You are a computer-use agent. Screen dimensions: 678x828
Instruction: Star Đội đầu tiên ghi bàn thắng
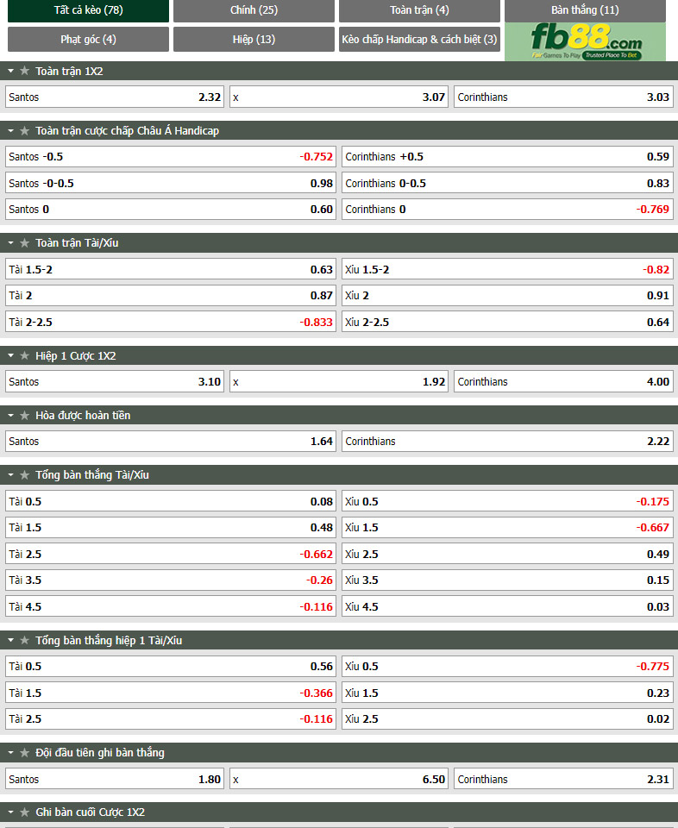pyautogui.click(x=24, y=752)
